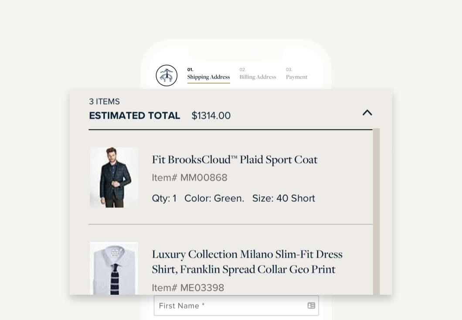Click the Brooks Brothers golden fleece logo

166,75
